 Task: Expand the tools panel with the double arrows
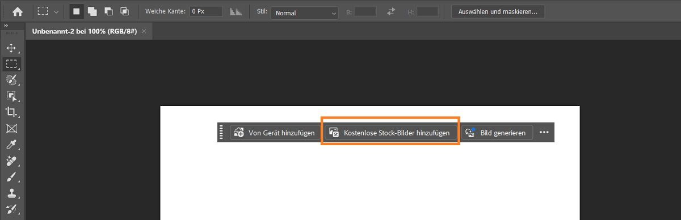click(6, 26)
